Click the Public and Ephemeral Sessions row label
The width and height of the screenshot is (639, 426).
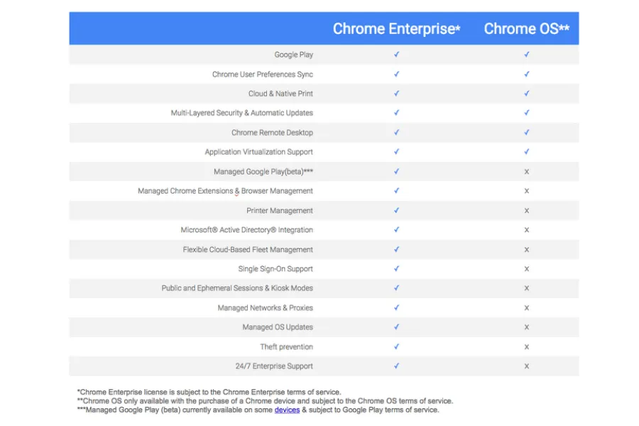(x=236, y=288)
